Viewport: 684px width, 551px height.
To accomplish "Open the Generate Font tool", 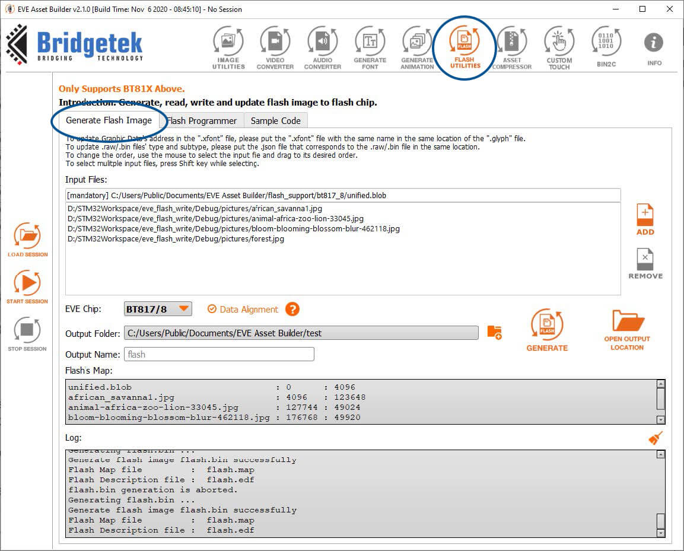I will tap(370, 48).
